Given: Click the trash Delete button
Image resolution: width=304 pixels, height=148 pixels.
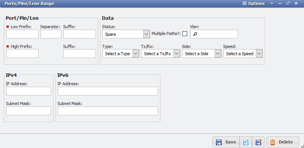Looking at the screenshot, I should tap(283, 142).
